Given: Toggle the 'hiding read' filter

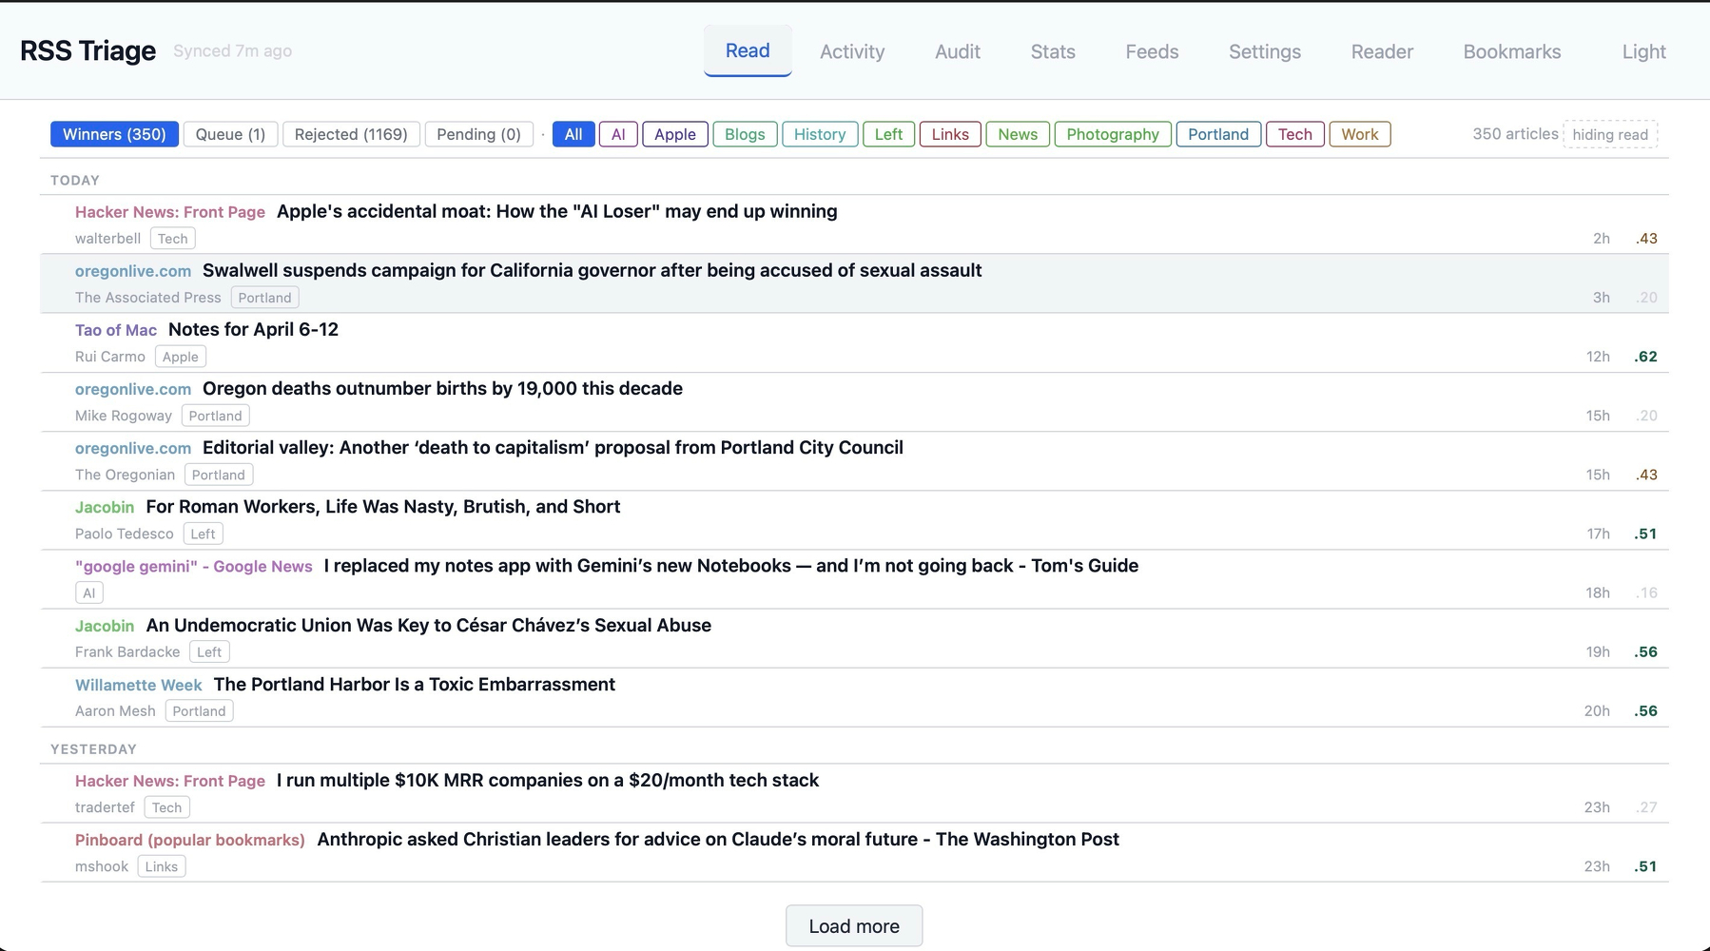Looking at the screenshot, I should pos(1609,134).
